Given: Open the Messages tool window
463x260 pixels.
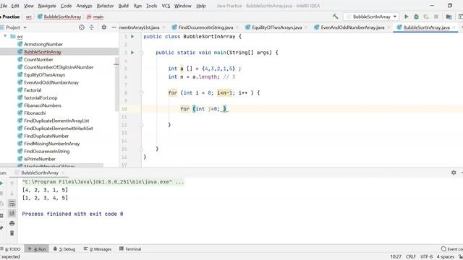Looking at the screenshot, I should 98,249.
